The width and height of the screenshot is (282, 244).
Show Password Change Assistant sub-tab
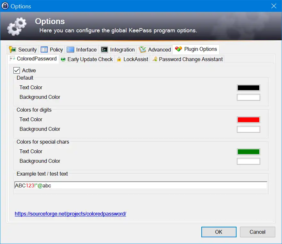click(x=188, y=59)
